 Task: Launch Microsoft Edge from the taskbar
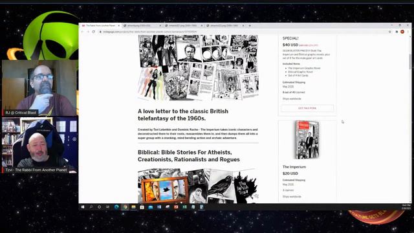(x=116, y=207)
